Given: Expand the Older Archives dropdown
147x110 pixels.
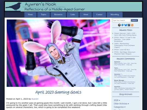Looking at the screenshot, I should click(x=121, y=104).
